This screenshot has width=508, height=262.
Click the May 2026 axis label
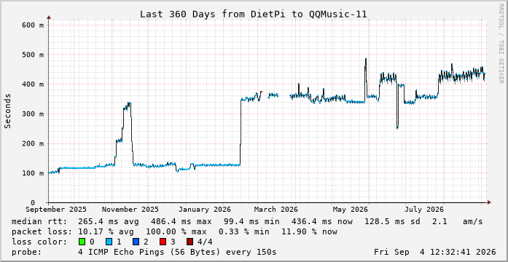[350, 210]
